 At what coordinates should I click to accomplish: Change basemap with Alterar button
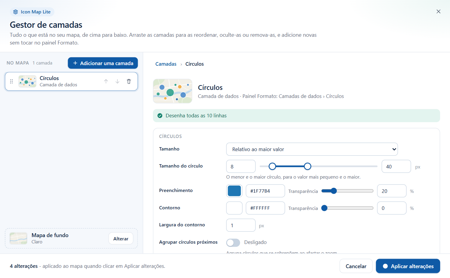(121, 239)
